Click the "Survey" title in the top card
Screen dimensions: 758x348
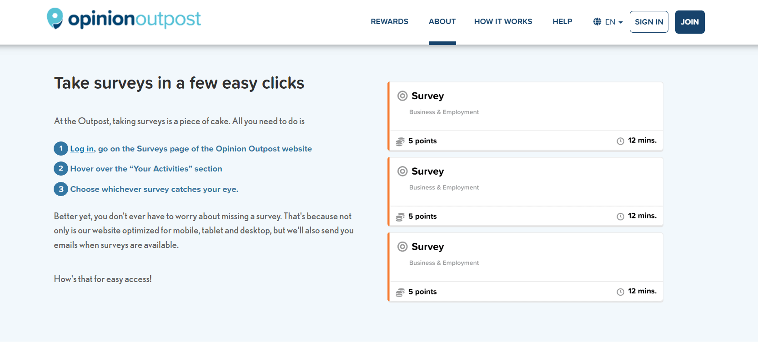coord(427,96)
